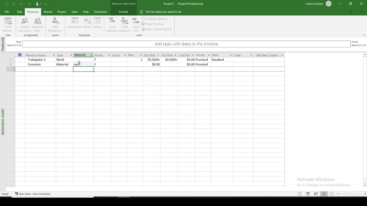367x206 pixels.
Task: Select row 2 header number
Action: coord(10,64)
